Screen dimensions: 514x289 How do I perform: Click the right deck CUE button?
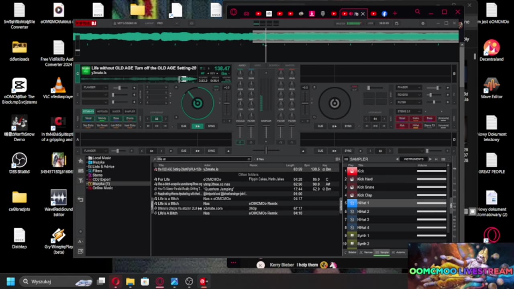coord(320,126)
